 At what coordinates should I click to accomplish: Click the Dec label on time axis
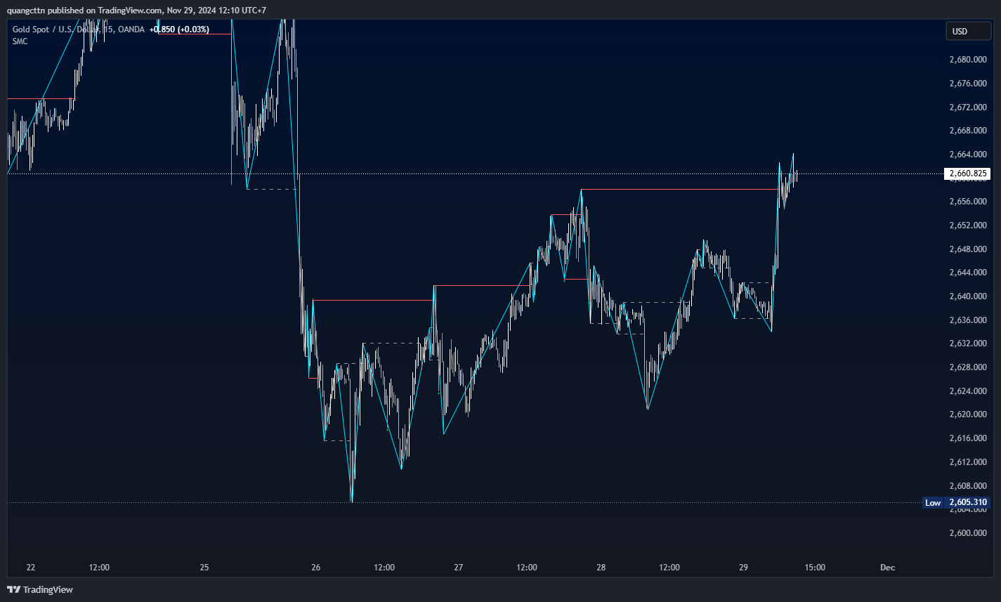tap(887, 568)
